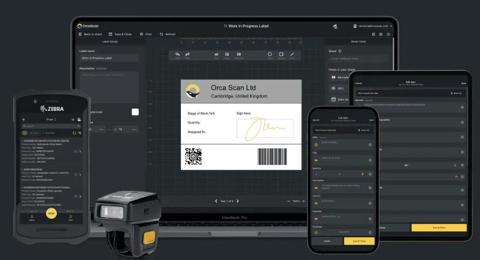The width and height of the screenshot is (480, 260).
Task: Click the Label name input field
Action: (x=109, y=58)
